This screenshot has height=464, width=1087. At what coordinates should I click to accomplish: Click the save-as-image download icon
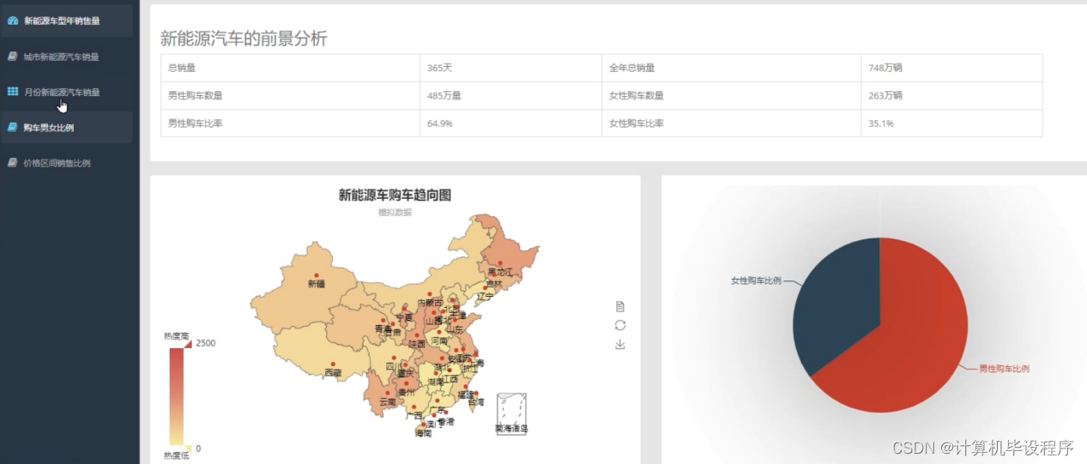coord(620,344)
